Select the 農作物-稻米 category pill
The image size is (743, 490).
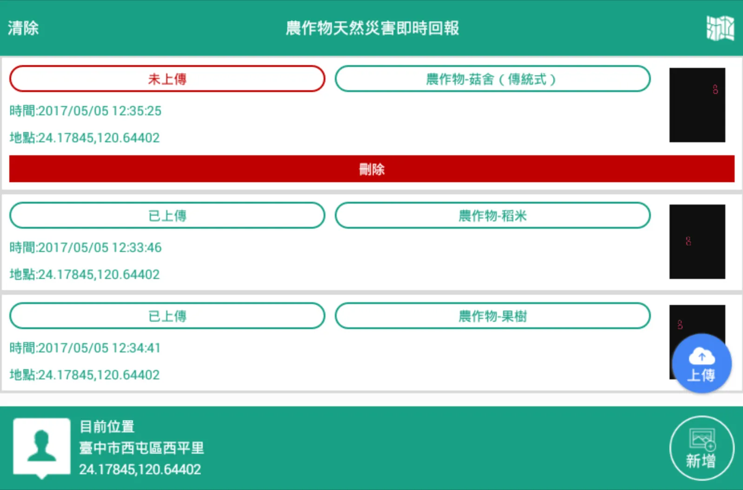(x=492, y=215)
